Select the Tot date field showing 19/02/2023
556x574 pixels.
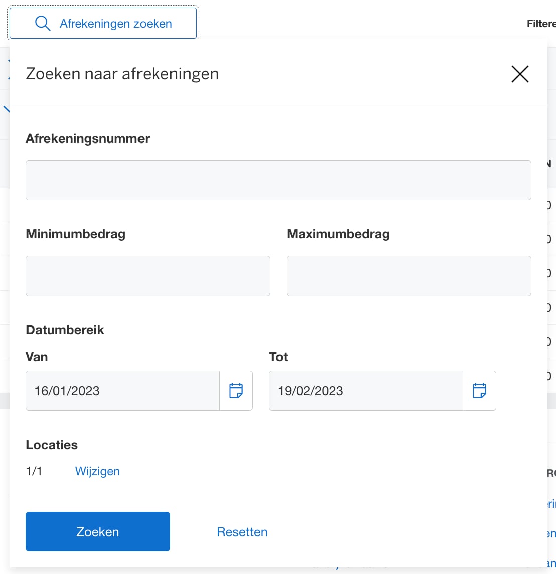coord(366,391)
